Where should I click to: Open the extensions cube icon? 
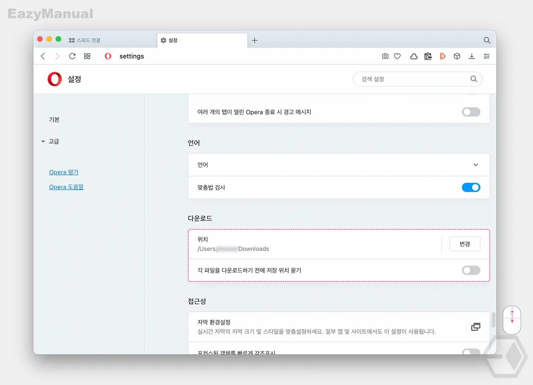(457, 56)
